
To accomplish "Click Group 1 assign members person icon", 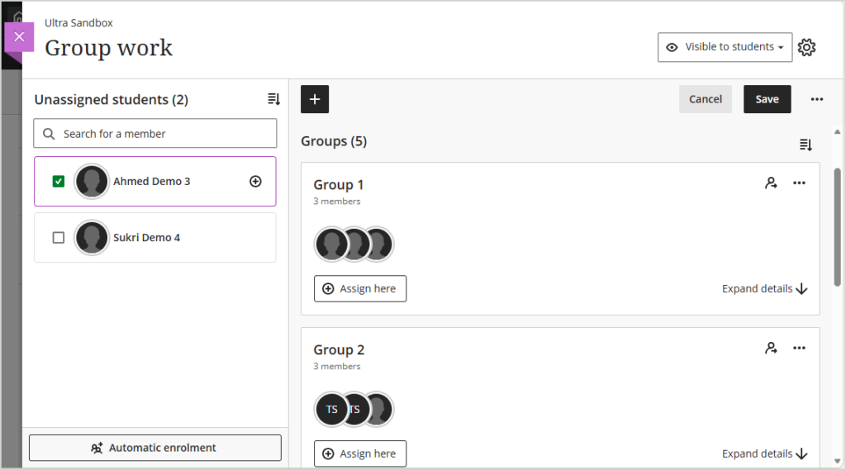I will [771, 183].
